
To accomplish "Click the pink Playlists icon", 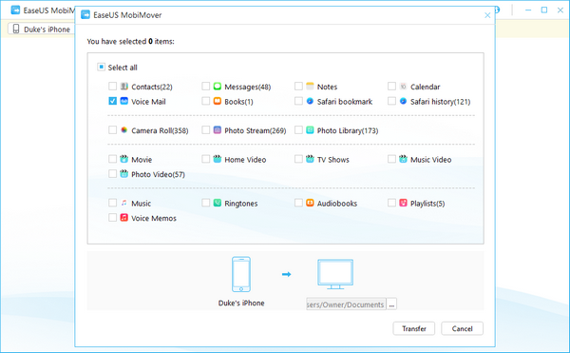I will coord(403,203).
